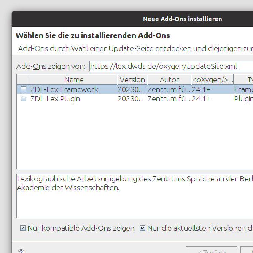Select the ZDL-Lex Plugin row name

click(x=55, y=99)
